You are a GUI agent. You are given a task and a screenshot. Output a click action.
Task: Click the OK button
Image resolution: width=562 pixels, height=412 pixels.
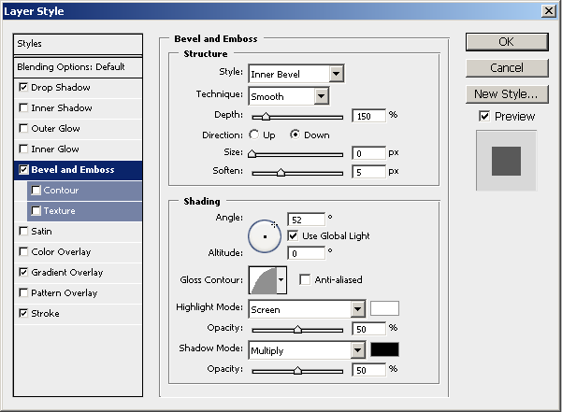(506, 42)
